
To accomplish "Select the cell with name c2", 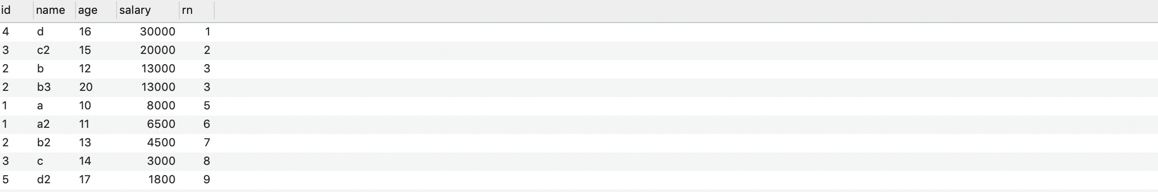I will click(43, 50).
